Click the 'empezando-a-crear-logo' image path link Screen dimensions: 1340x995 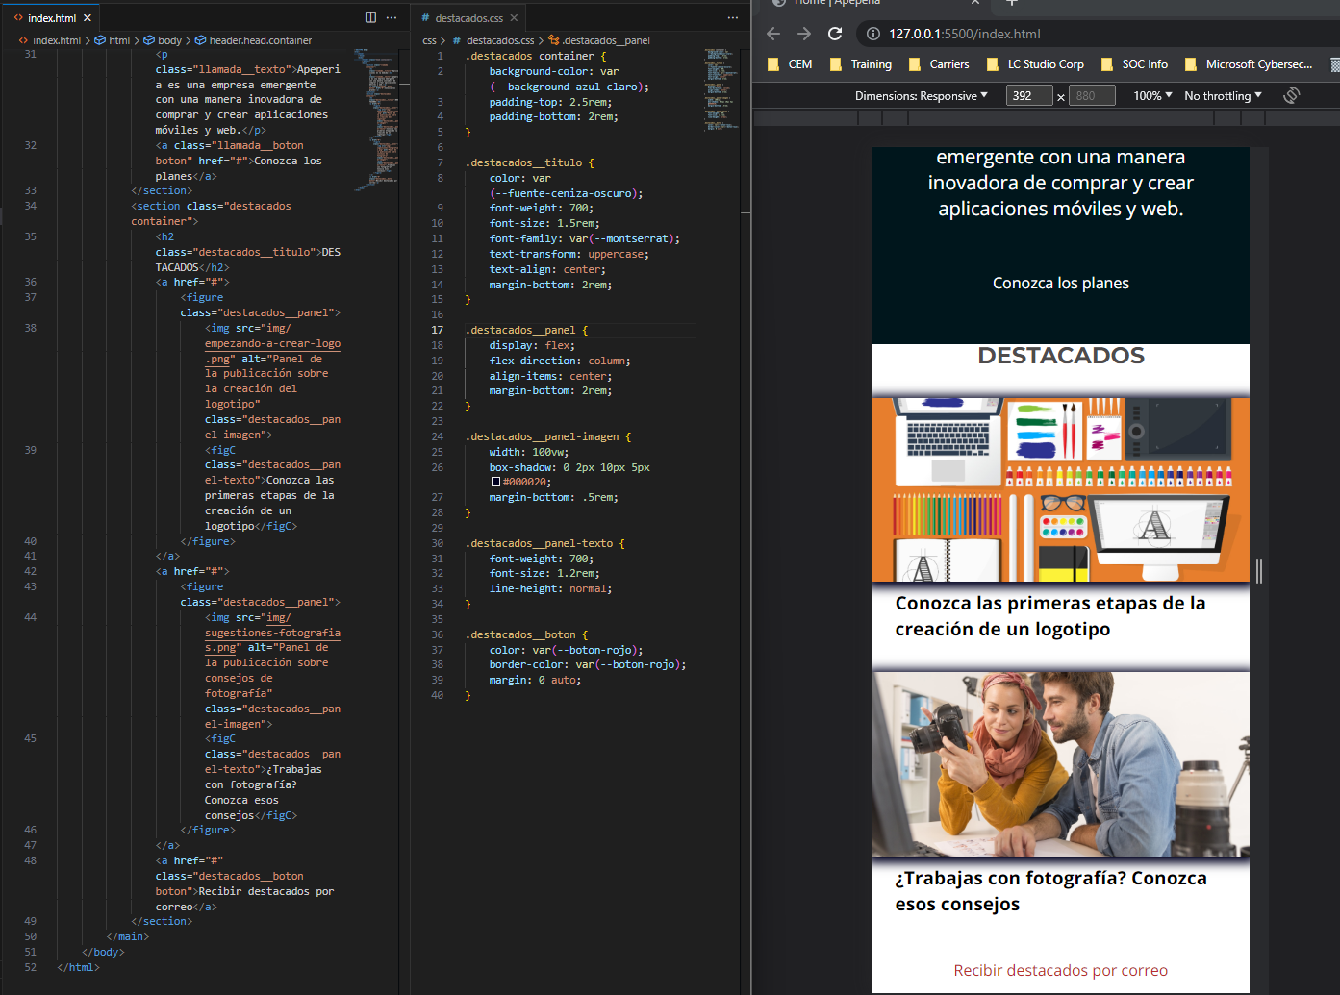click(272, 343)
